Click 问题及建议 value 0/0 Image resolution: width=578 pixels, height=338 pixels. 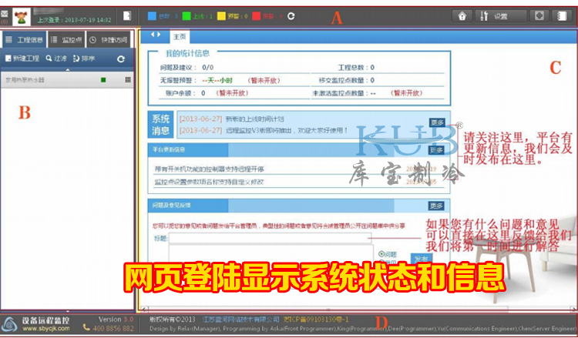208,68
